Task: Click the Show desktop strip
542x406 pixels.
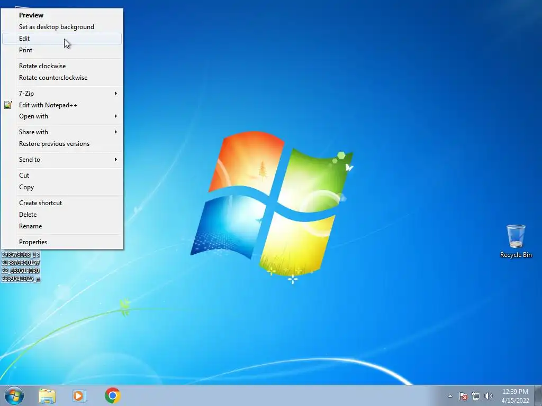Action: (538, 395)
